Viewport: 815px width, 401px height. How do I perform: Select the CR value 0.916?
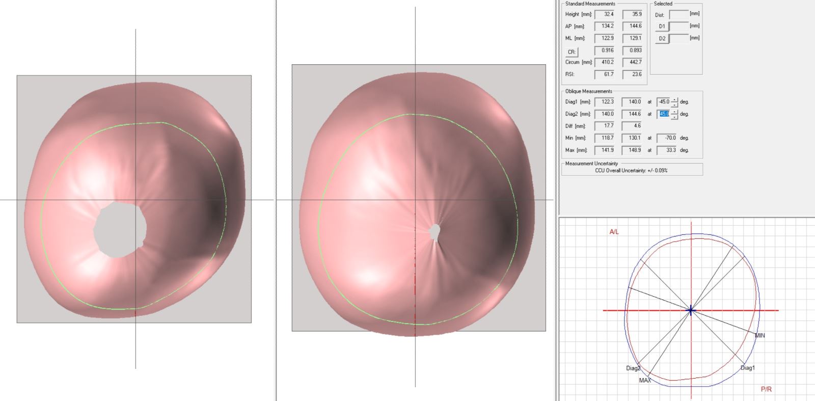(x=605, y=50)
